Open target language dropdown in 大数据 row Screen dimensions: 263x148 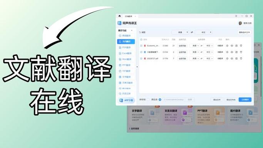(208, 52)
